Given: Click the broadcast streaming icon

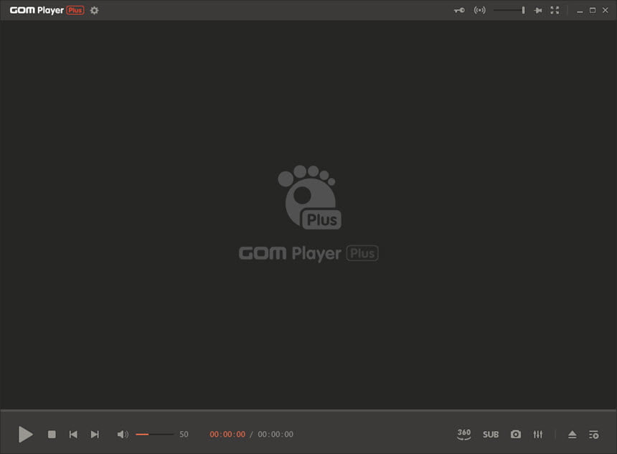Looking at the screenshot, I should 479,10.
